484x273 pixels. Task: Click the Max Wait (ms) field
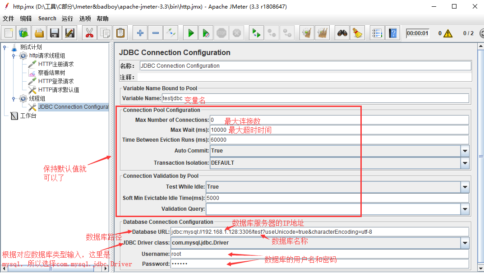click(339, 130)
